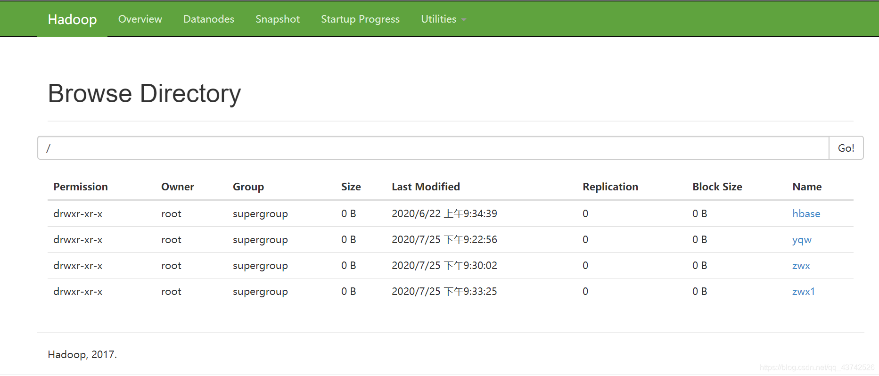Click the Size column header
This screenshot has height=376, width=879.
(x=351, y=187)
